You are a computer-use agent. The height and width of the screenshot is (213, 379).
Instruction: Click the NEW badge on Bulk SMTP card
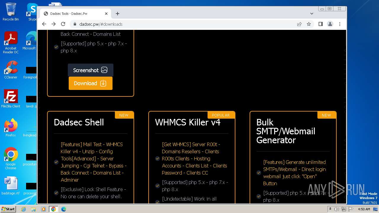[326, 115]
